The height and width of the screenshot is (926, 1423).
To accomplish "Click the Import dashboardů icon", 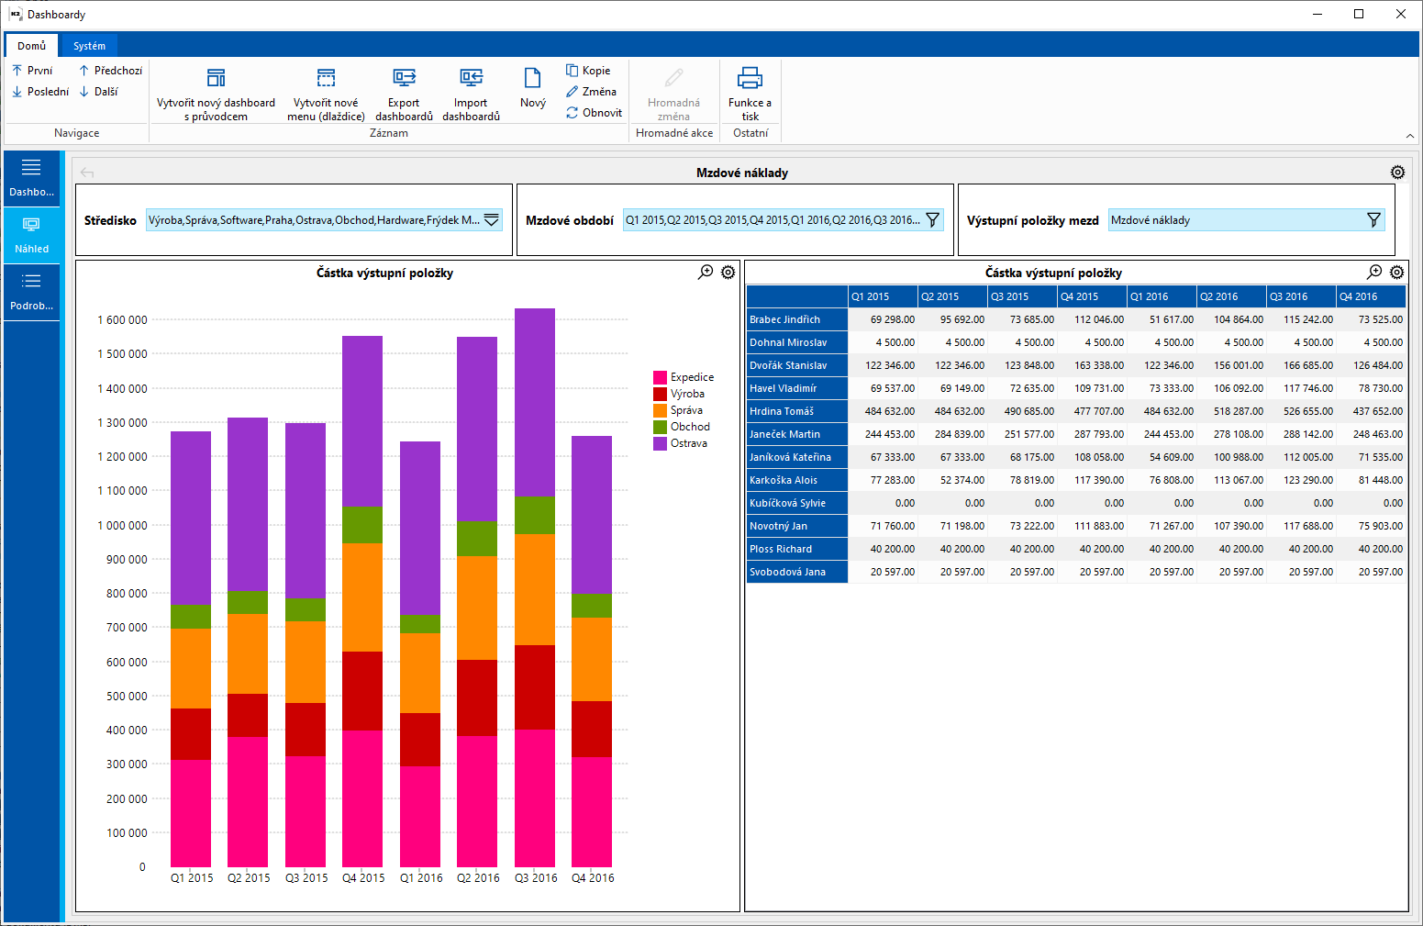I will pyautogui.click(x=471, y=78).
